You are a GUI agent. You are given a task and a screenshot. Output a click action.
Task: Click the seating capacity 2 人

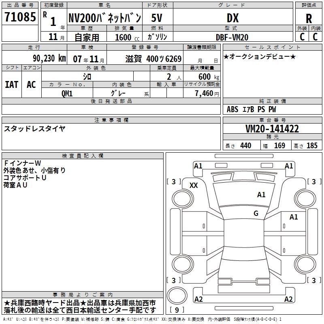[x=174, y=77]
